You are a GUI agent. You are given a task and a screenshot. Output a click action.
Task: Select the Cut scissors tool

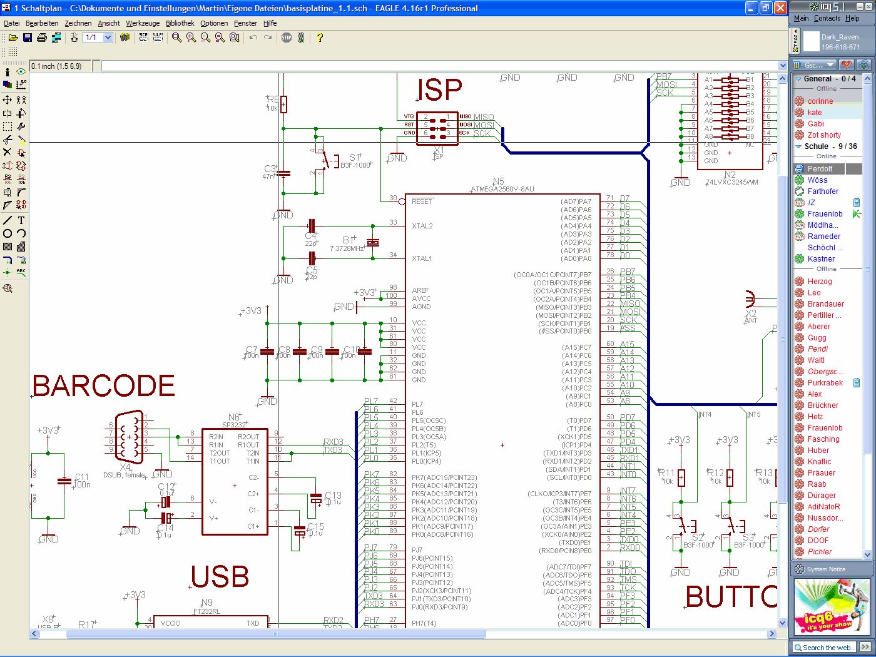coord(8,140)
